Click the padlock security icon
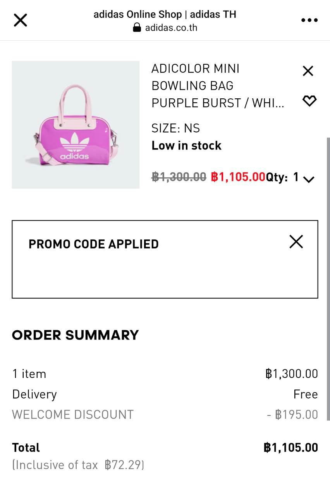The image size is (330, 479). 137,27
